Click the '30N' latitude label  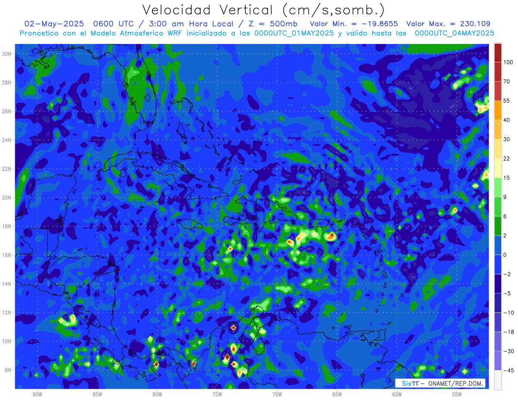(7, 54)
